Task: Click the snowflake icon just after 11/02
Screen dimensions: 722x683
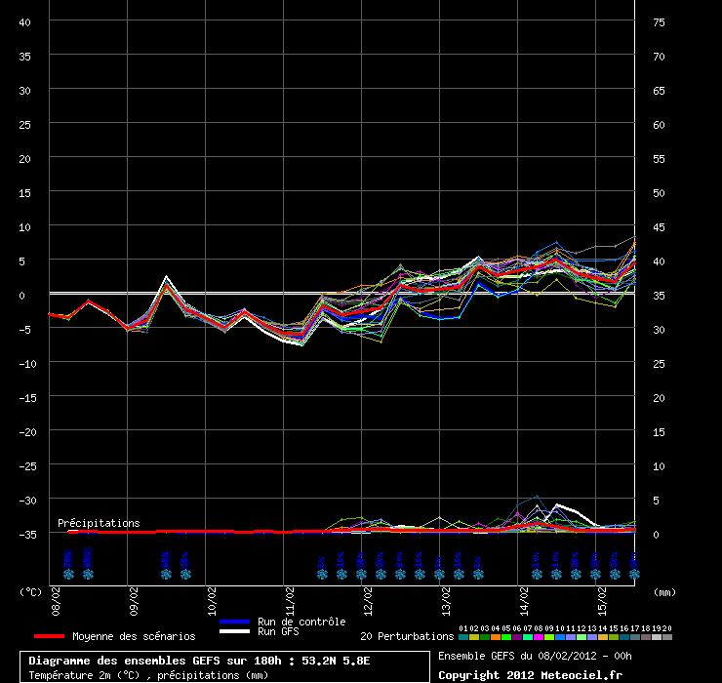Action: click(x=321, y=575)
